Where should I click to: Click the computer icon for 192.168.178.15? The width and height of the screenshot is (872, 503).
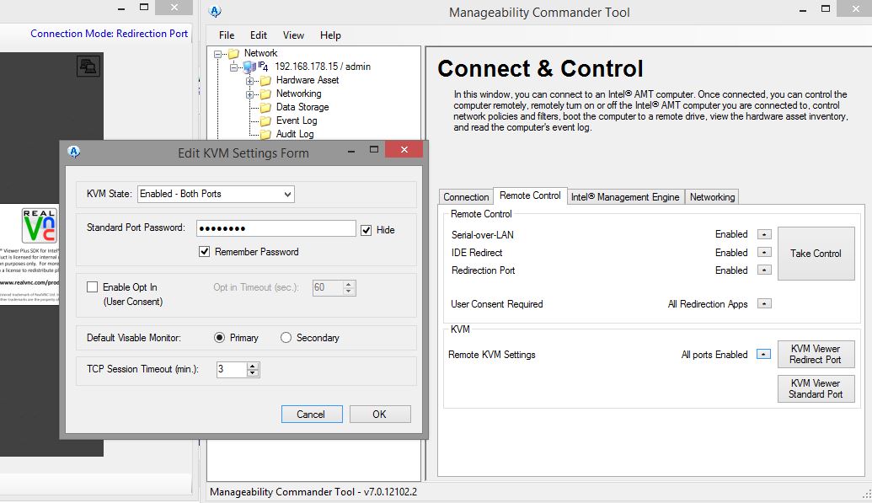click(249, 67)
